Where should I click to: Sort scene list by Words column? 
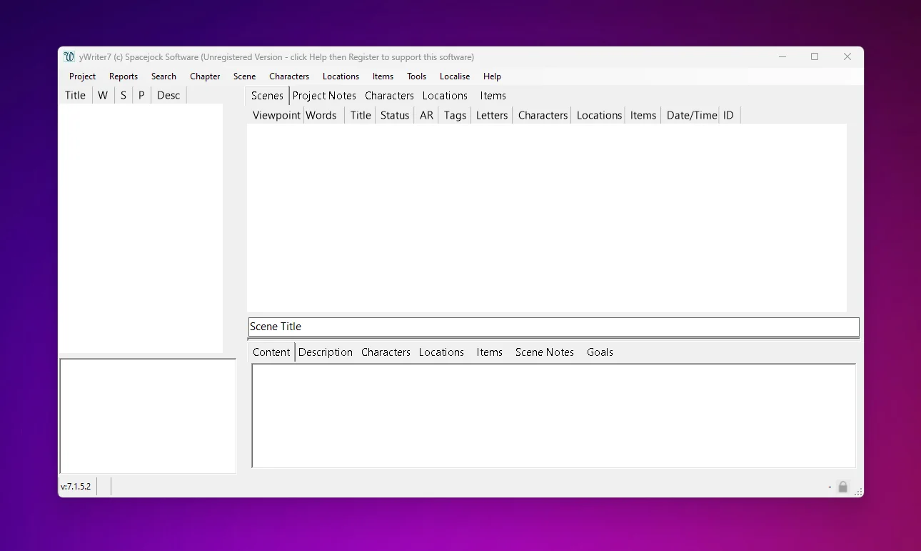[x=321, y=114]
